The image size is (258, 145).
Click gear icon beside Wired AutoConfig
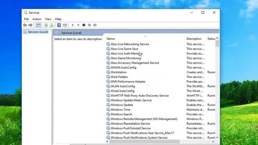click(108, 91)
